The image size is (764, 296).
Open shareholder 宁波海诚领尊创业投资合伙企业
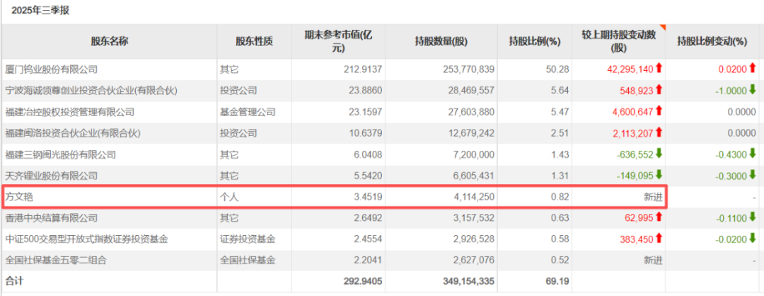point(91,90)
